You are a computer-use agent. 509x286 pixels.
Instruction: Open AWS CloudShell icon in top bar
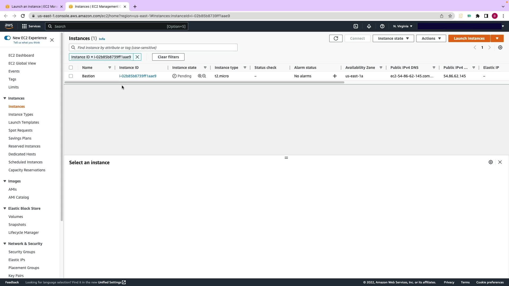point(356,26)
